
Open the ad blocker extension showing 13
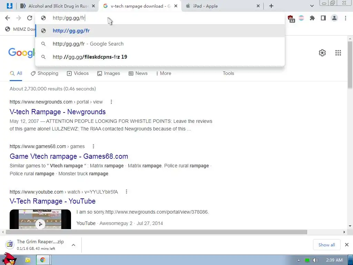pos(291,19)
